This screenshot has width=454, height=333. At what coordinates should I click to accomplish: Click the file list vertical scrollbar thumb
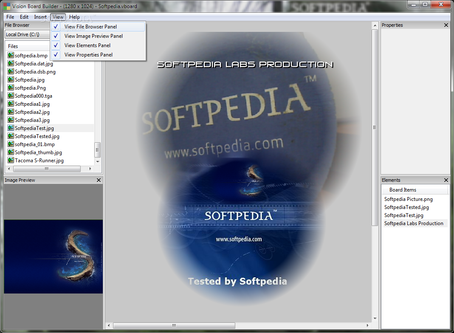(x=98, y=150)
